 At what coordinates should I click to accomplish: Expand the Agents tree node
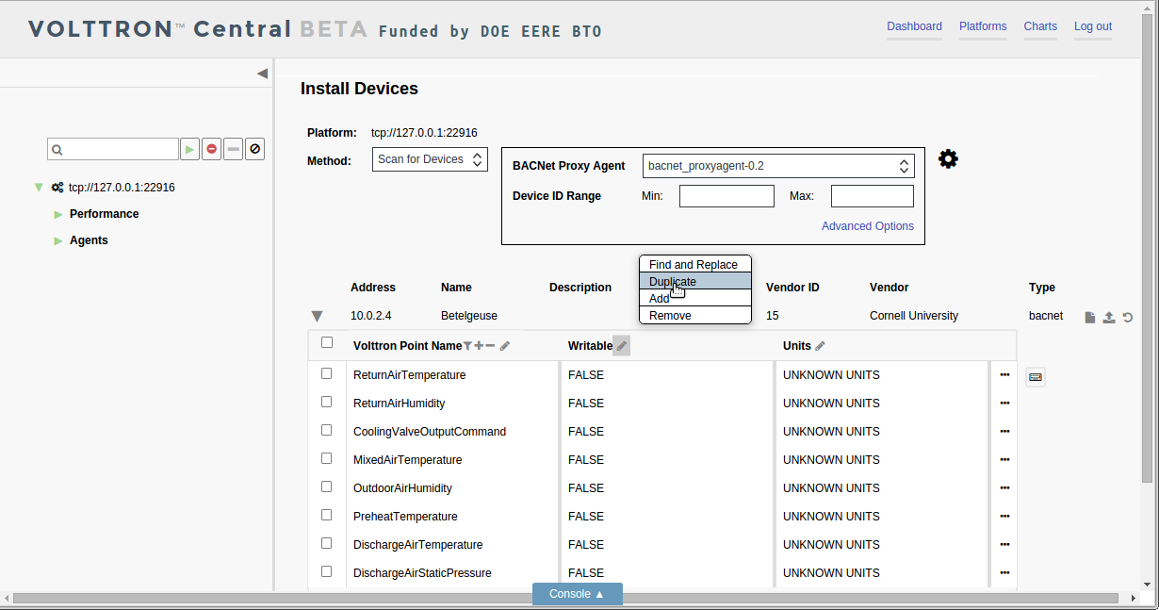tap(58, 241)
